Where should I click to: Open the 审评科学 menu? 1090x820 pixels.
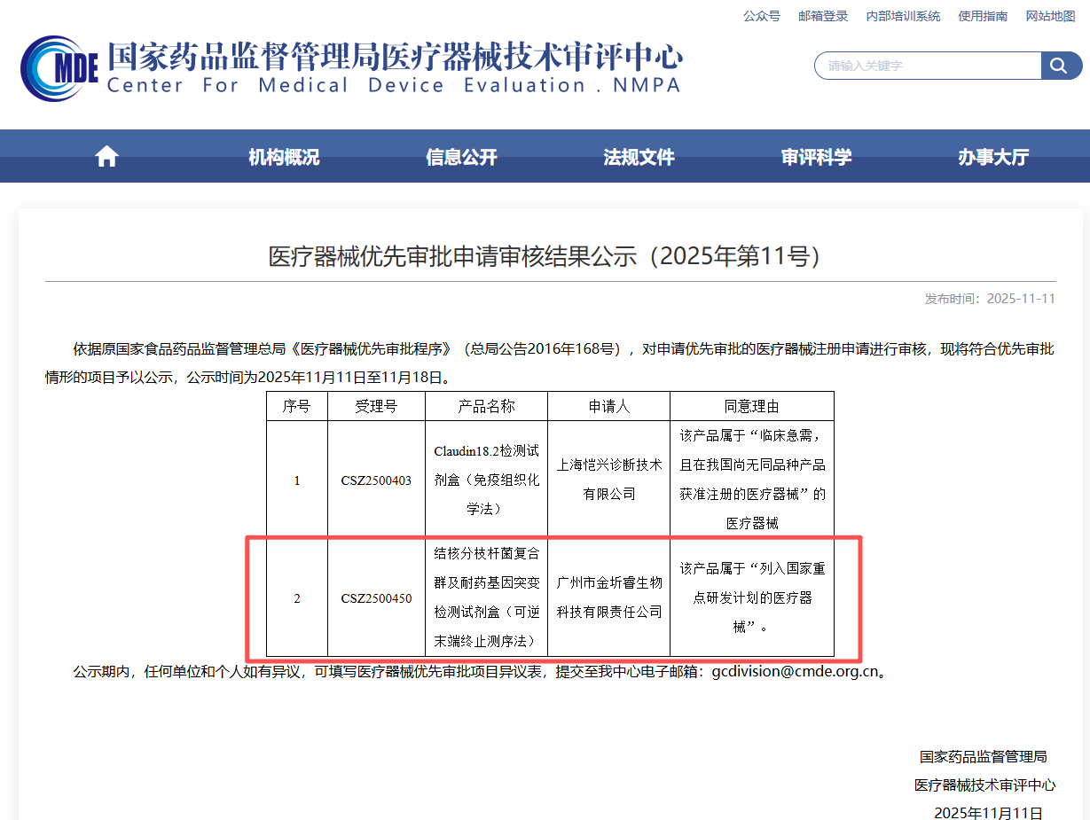point(816,157)
